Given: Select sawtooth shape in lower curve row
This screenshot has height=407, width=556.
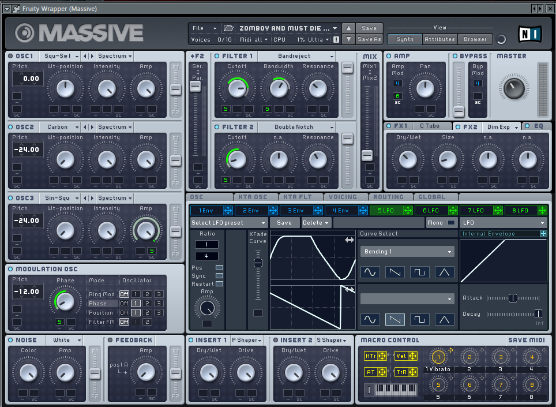Looking at the screenshot, I should (x=395, y=319).
